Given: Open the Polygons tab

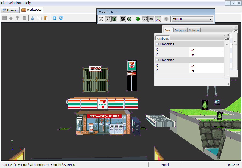Looking at the screenshot, I should (x=180, y=31).
